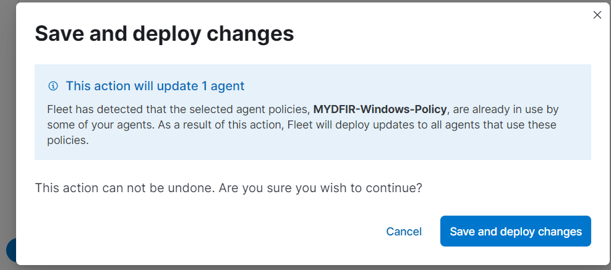Click the word "policies." ending the callout
The width and height of the screenshot is (611, 270).
tap(68, 140)
